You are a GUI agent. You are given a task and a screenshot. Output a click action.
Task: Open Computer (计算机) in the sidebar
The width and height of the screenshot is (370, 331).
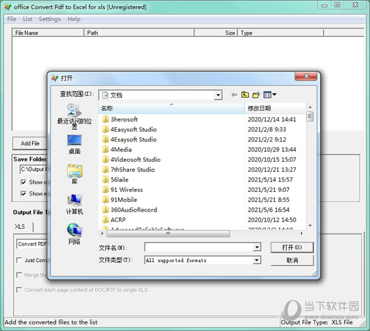[x=75, y=204]
